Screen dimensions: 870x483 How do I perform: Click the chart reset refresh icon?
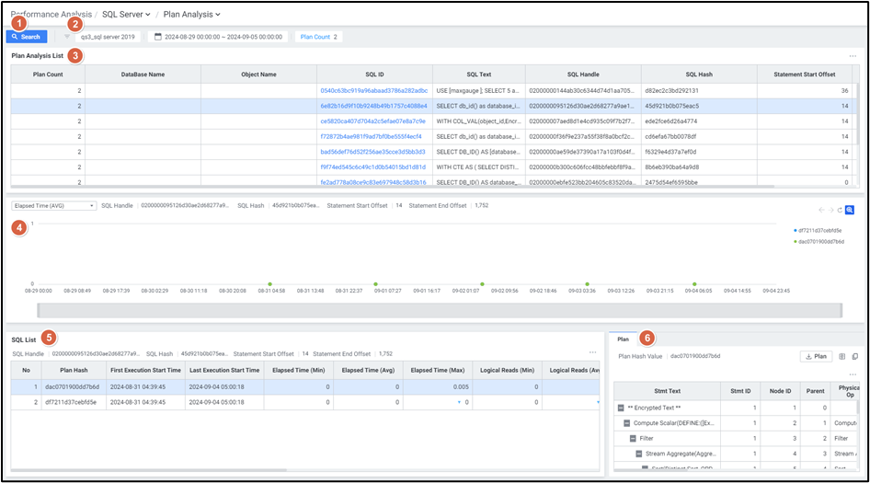coord(840,211)
